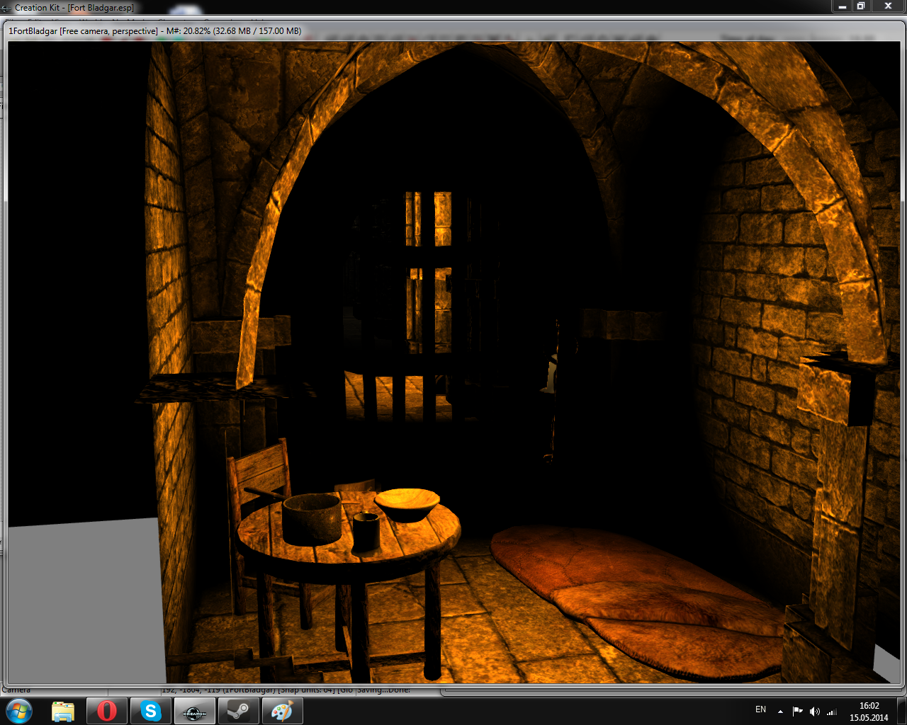Click the Show desktop strip
The height and width of the screenshot is (725, 907).
[x=901, y=712]
